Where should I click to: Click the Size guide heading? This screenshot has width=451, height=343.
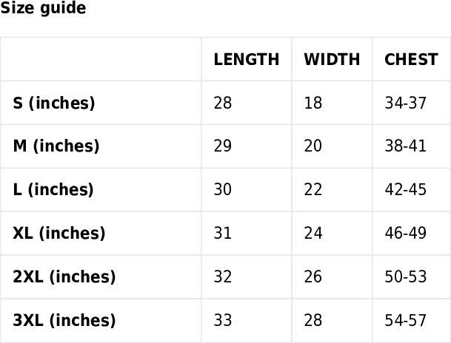[x=43, y=9]
